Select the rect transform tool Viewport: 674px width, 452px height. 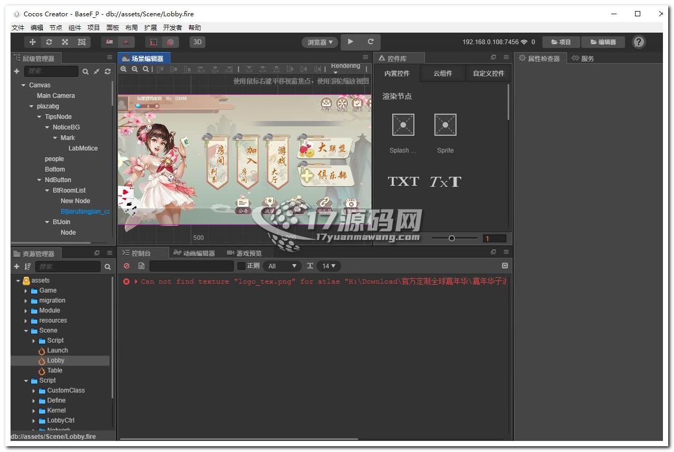point(82,42)
